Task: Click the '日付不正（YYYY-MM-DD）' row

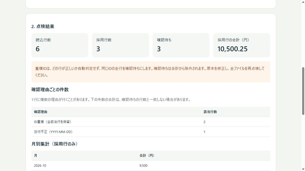Action: tap(151, 132)
